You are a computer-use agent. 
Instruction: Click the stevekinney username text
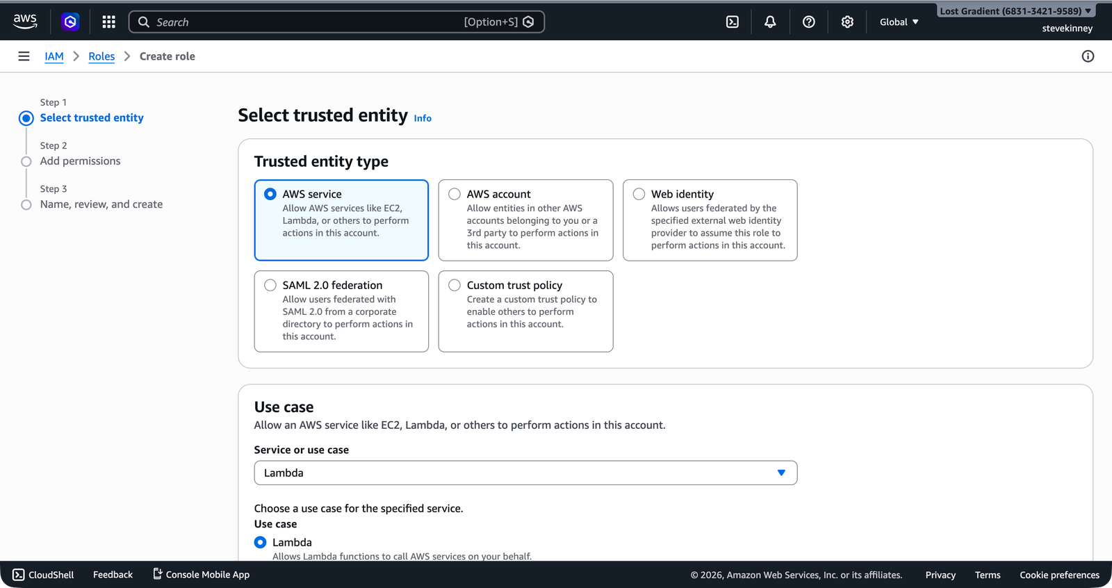pos(1067,28)
